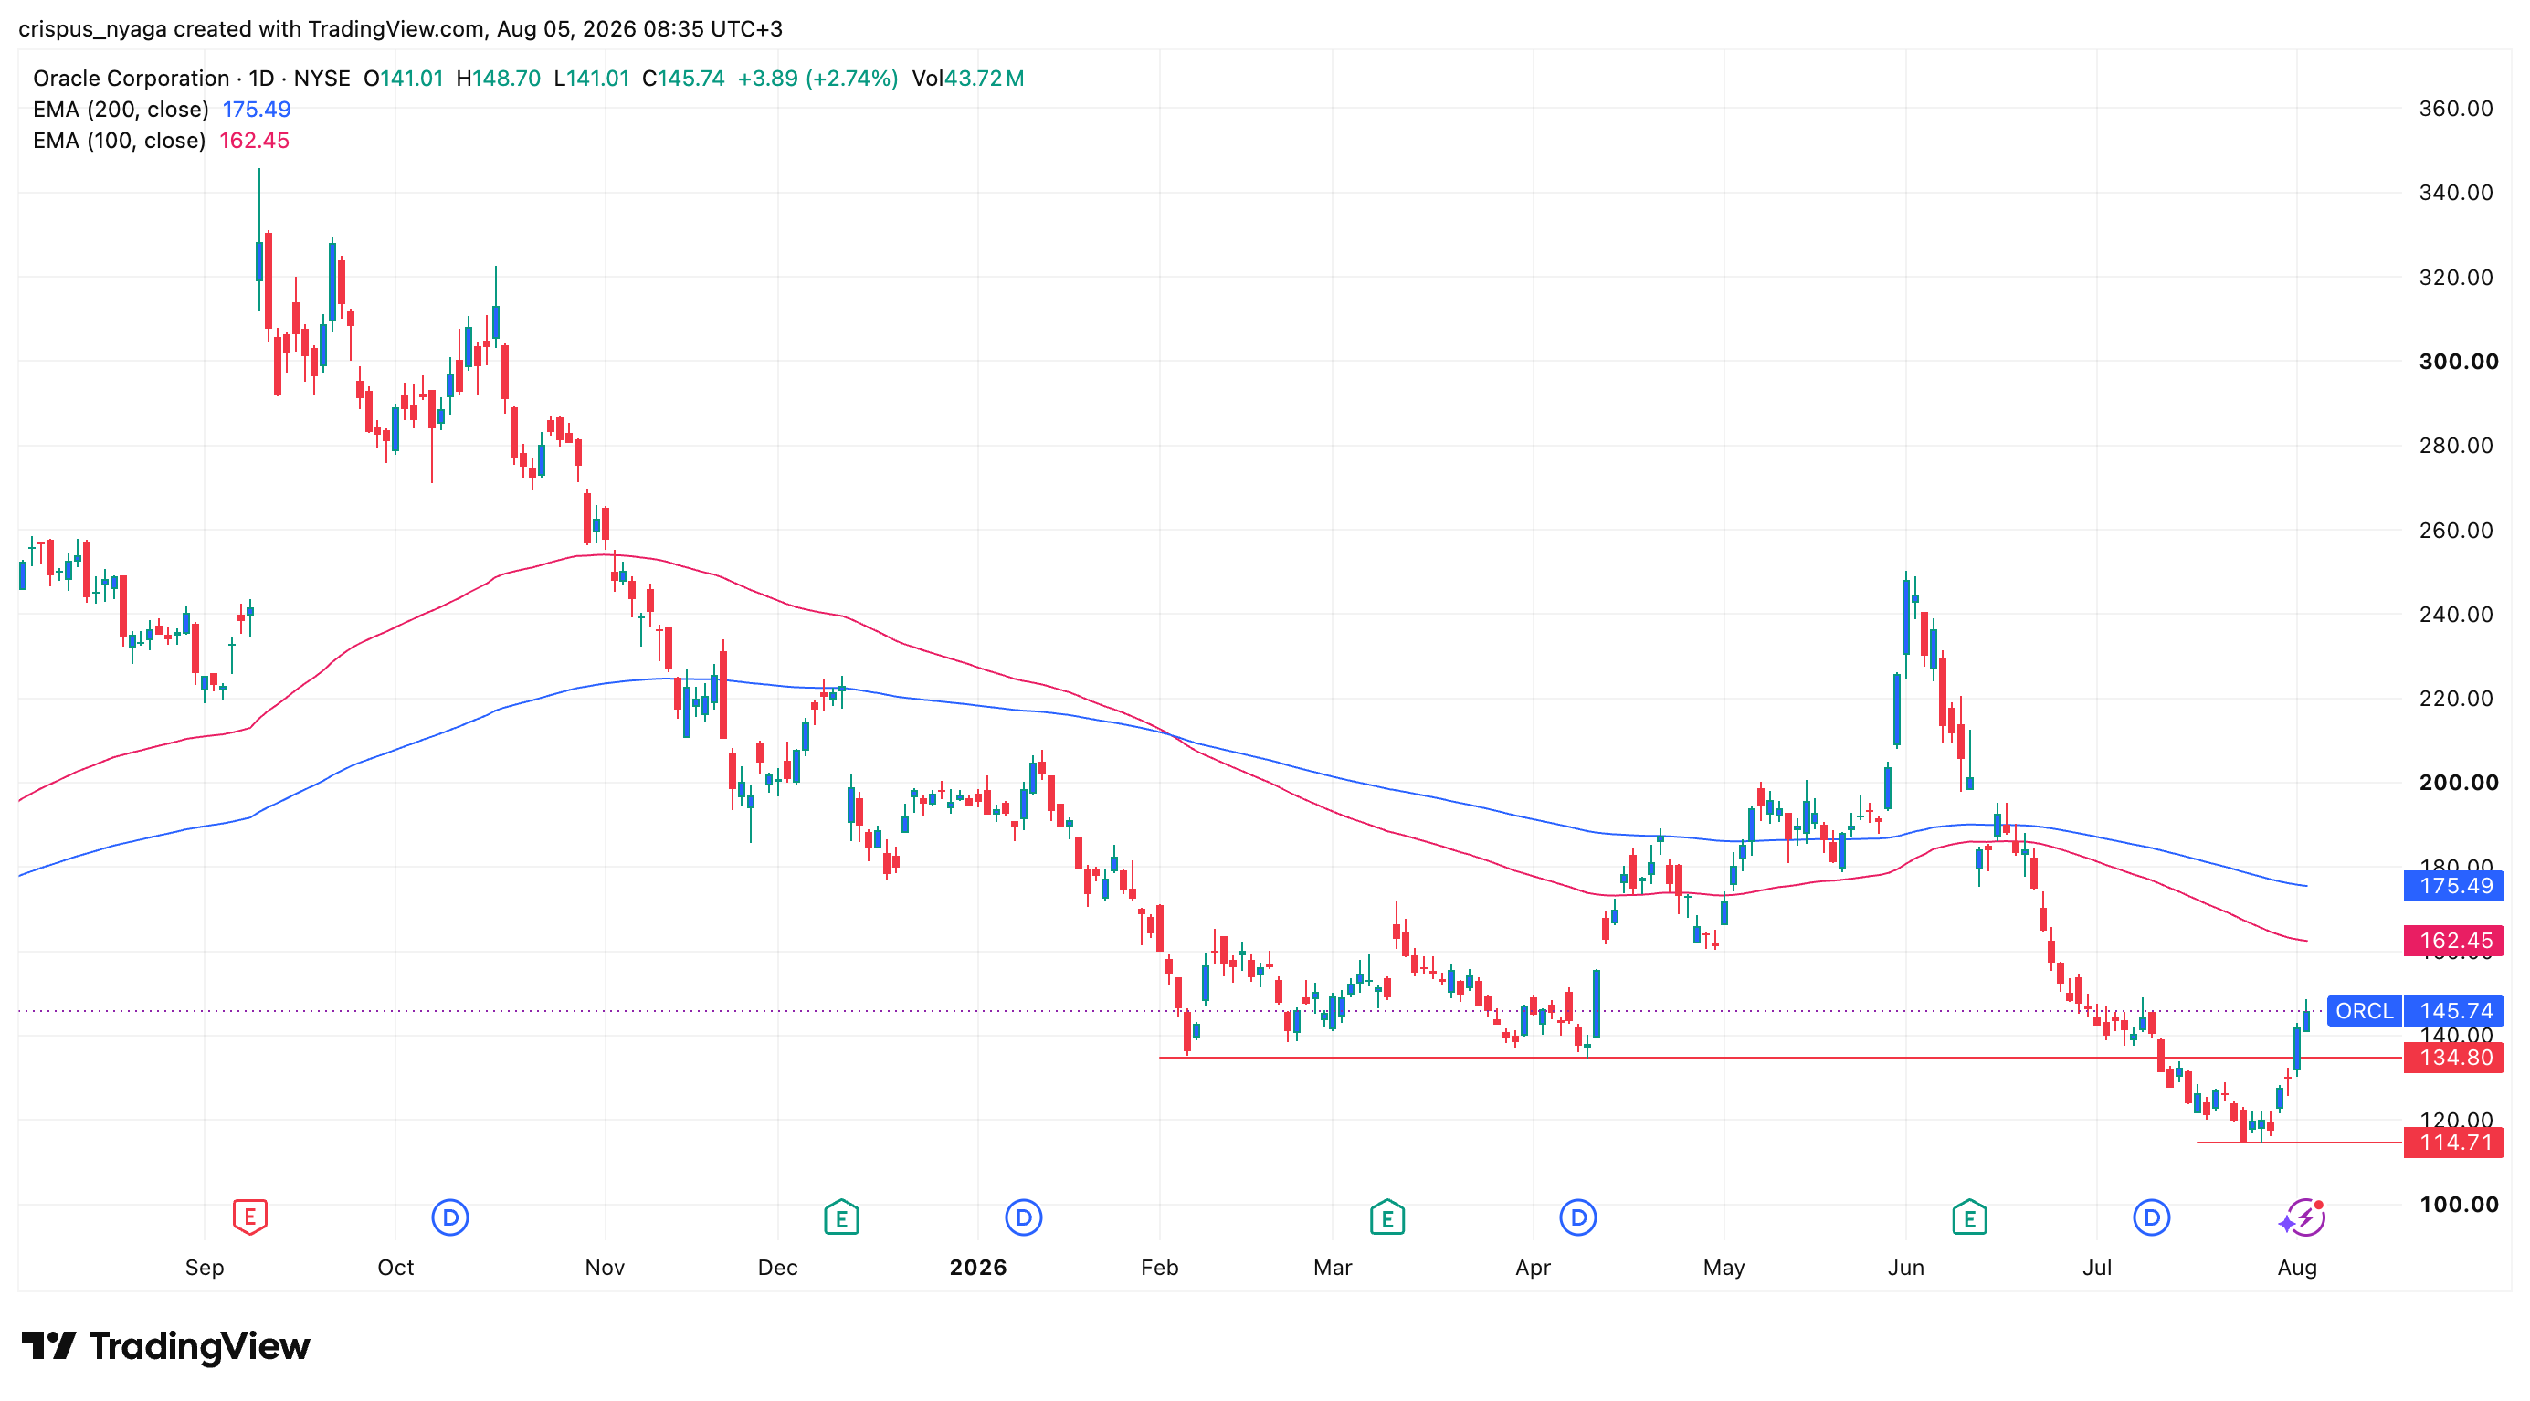Viewport: 2530px width, 1401px height.
Task: Click the 162.45 value in EMA 100 legend
Action: pyautogui.click(x=253, y=141)
